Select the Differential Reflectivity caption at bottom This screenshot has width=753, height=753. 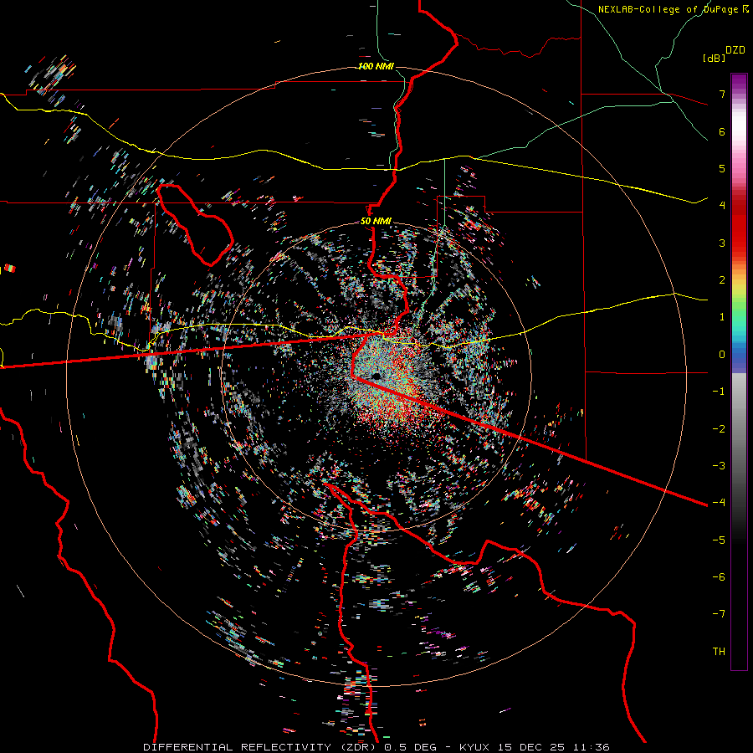click(376, 747)
